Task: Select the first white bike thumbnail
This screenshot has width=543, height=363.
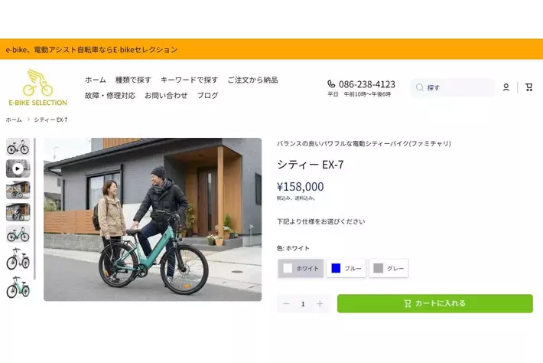Action: point(18,147)
